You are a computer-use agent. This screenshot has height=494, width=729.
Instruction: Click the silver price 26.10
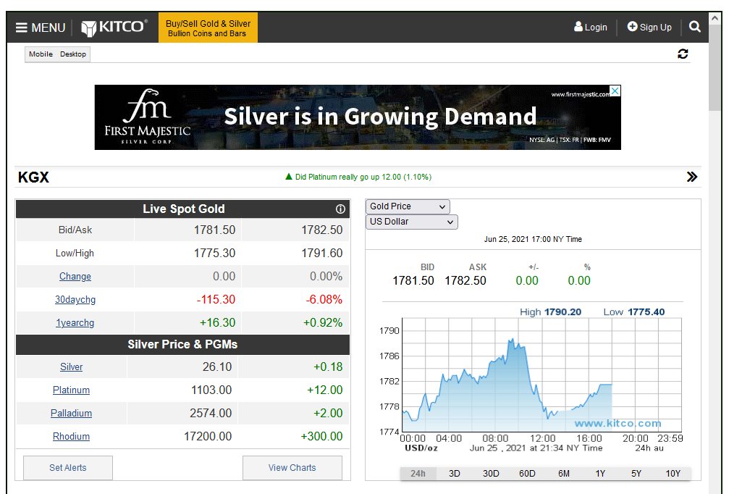click(217, 367)
